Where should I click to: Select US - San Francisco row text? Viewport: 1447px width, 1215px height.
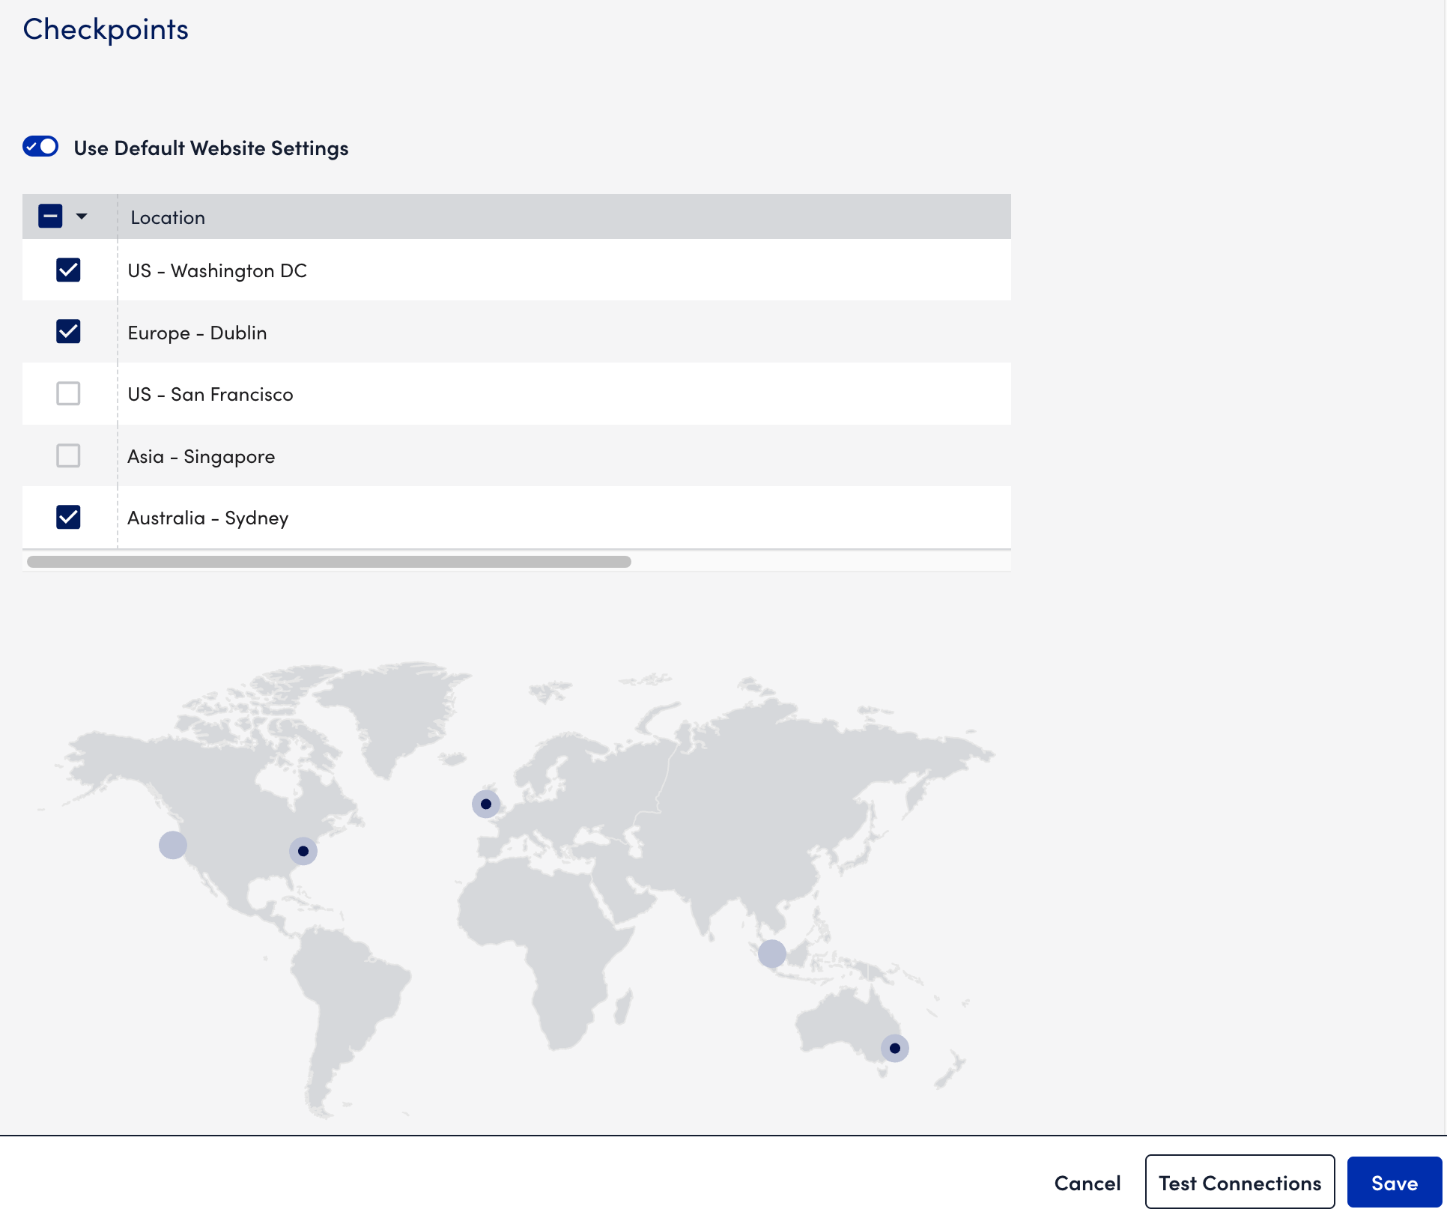(x=210, y=394)
